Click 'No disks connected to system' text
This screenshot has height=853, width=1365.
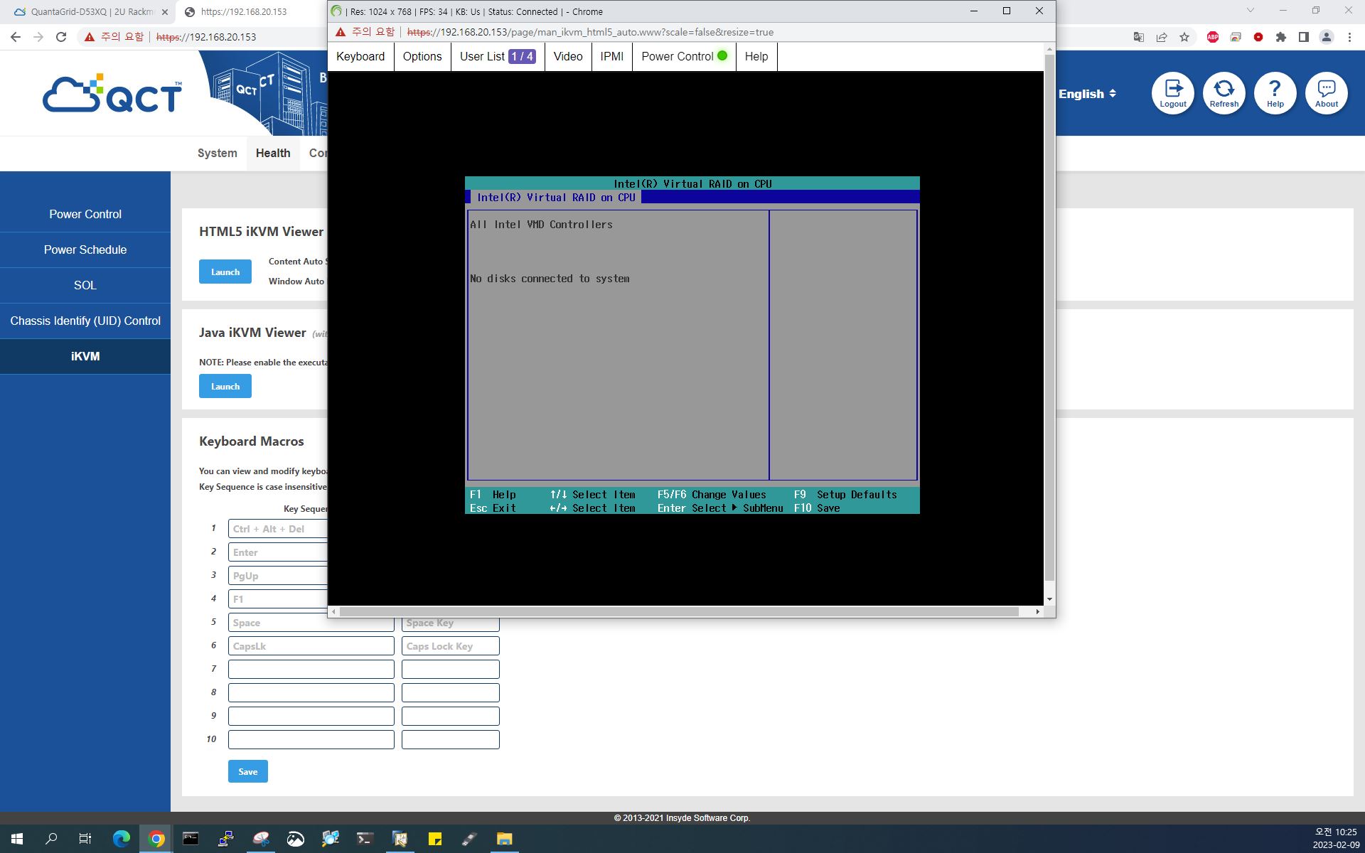550,279
